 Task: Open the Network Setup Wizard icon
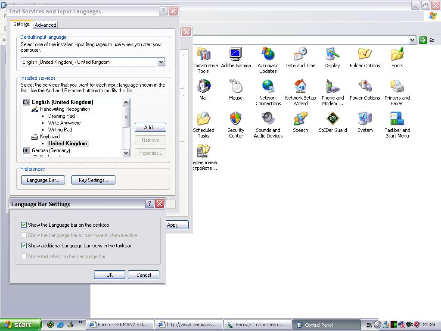(x=300, y=87)
